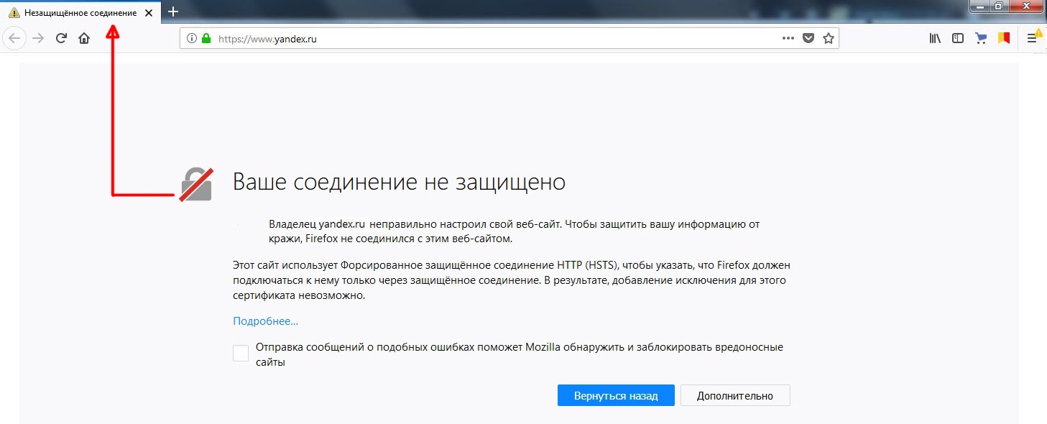Screen dimensions: 1047x424
Task: Open the home page icon
Action: click(84, 39)
